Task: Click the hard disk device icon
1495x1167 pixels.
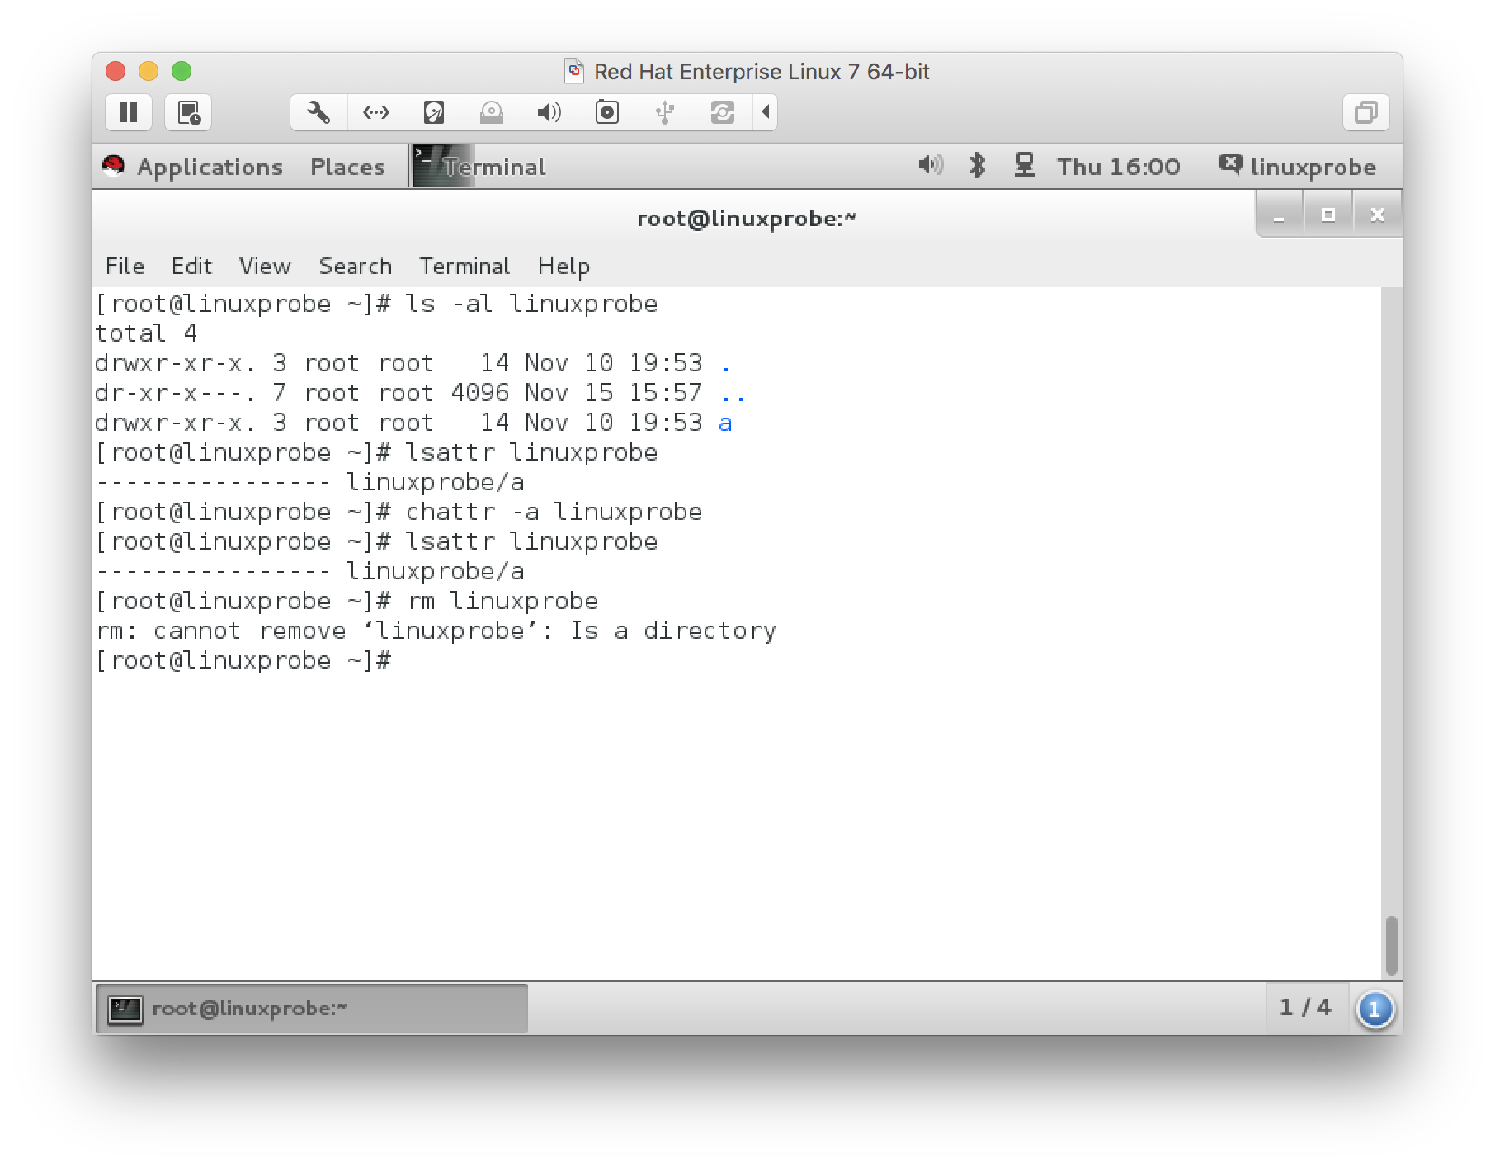Action: coord(434,112)
